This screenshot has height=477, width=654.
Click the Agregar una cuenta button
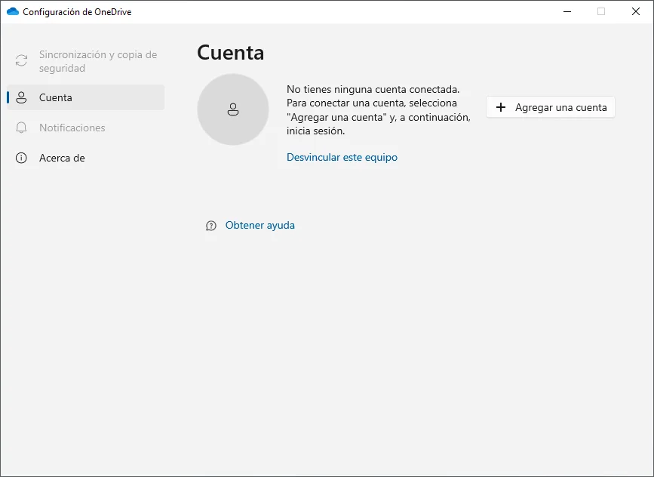550,107
